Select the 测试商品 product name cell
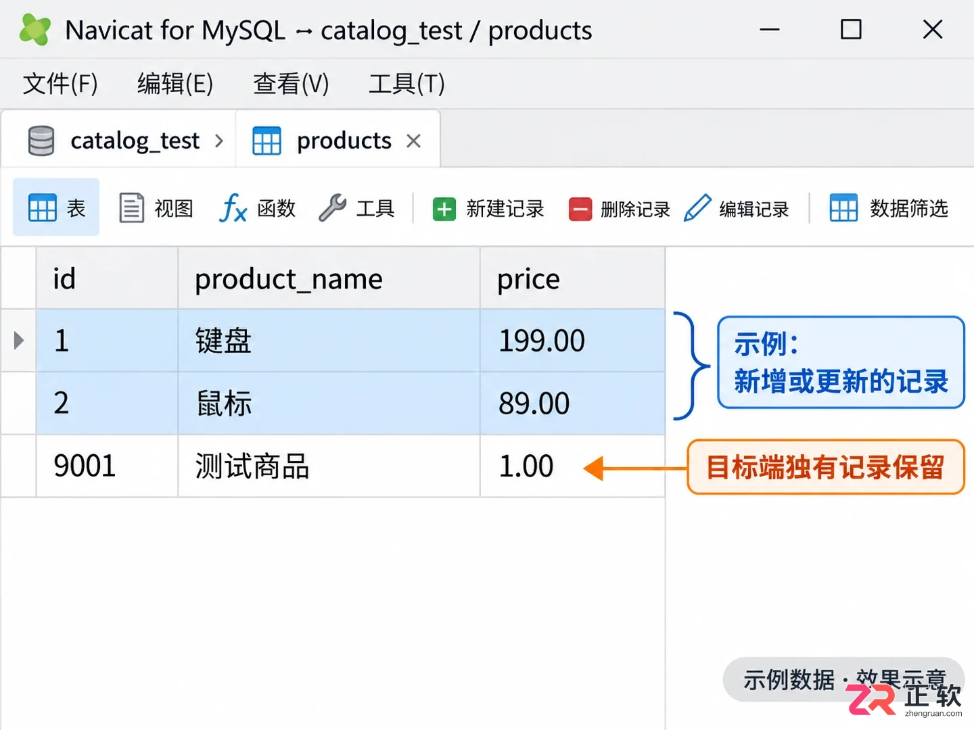The height and width of the screenshot is (730, 974). click(329, 466)
